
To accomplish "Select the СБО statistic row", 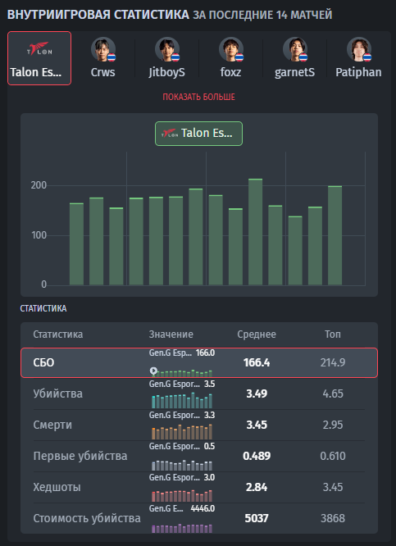I will [199, 362].
